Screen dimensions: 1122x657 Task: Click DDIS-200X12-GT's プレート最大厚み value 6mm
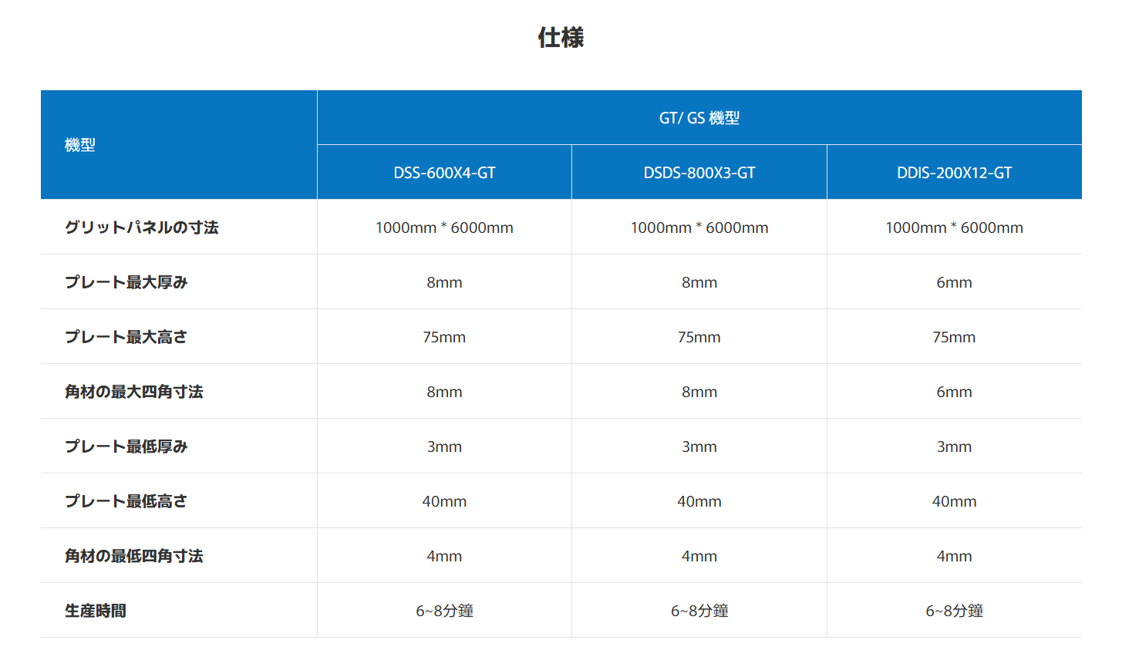[954, 282]
